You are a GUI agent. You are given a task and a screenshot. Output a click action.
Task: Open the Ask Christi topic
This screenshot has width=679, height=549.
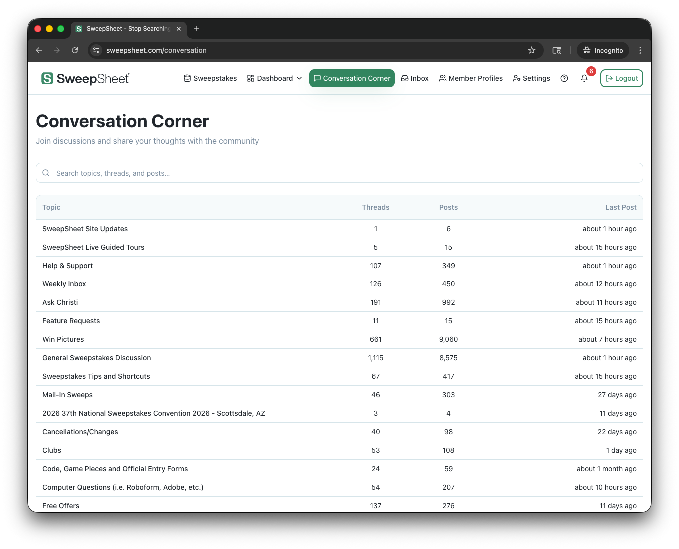[60, 302]
